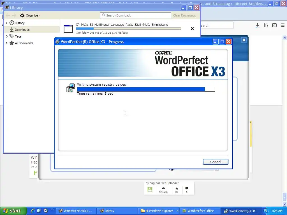Open Firefox downloads arrow icon
The width and height of the screenshot is (287, 215).
click(258, 25)
